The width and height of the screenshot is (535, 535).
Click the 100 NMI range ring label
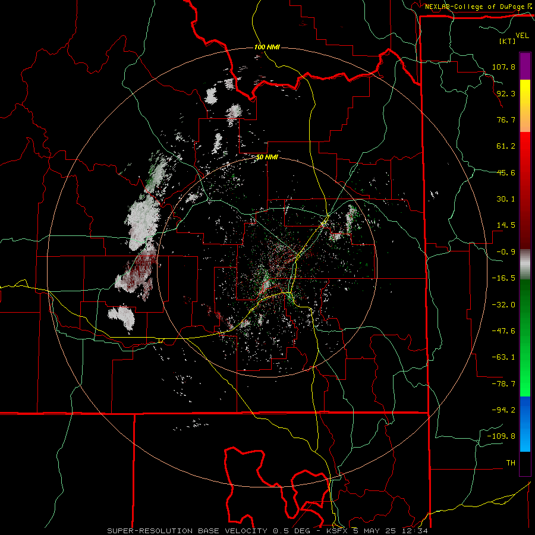tap(267, 47)
